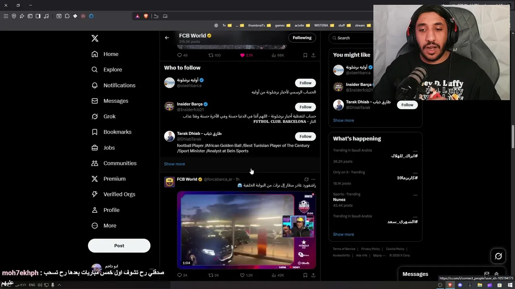Open the thumbnail's bookmark folder

pyautogui.click(x=260, y=25)
